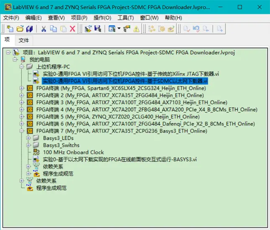Collapse the 上位机程序-PC folder
The width and height of the screenshot is (270, 230).
tap(22, 67)
